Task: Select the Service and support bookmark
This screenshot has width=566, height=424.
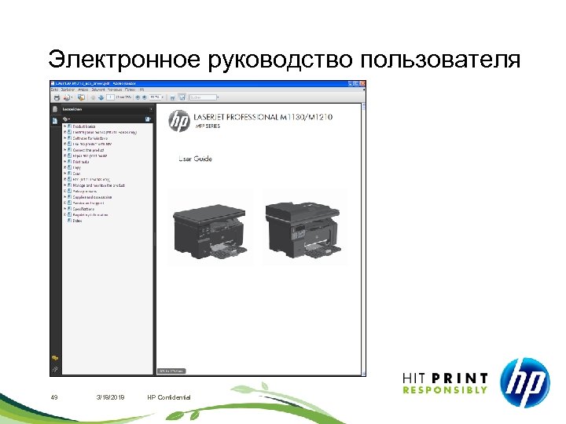Action: (88, 203)
